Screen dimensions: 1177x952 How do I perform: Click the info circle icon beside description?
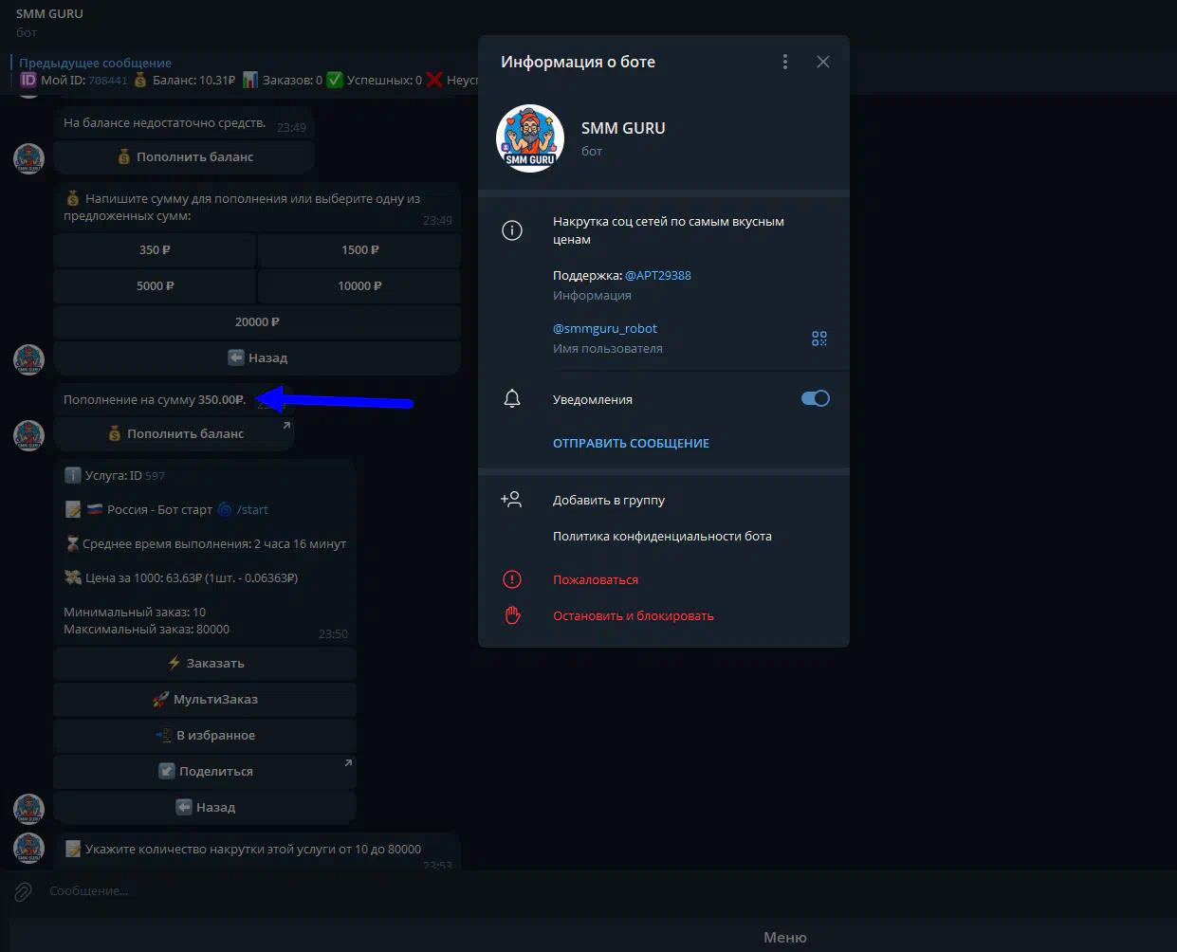tap(512, 230)
